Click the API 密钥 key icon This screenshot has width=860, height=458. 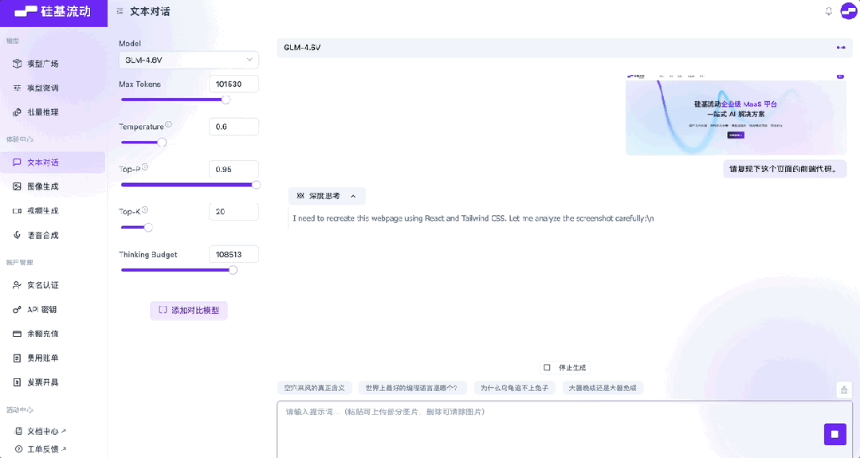(17, 310)
